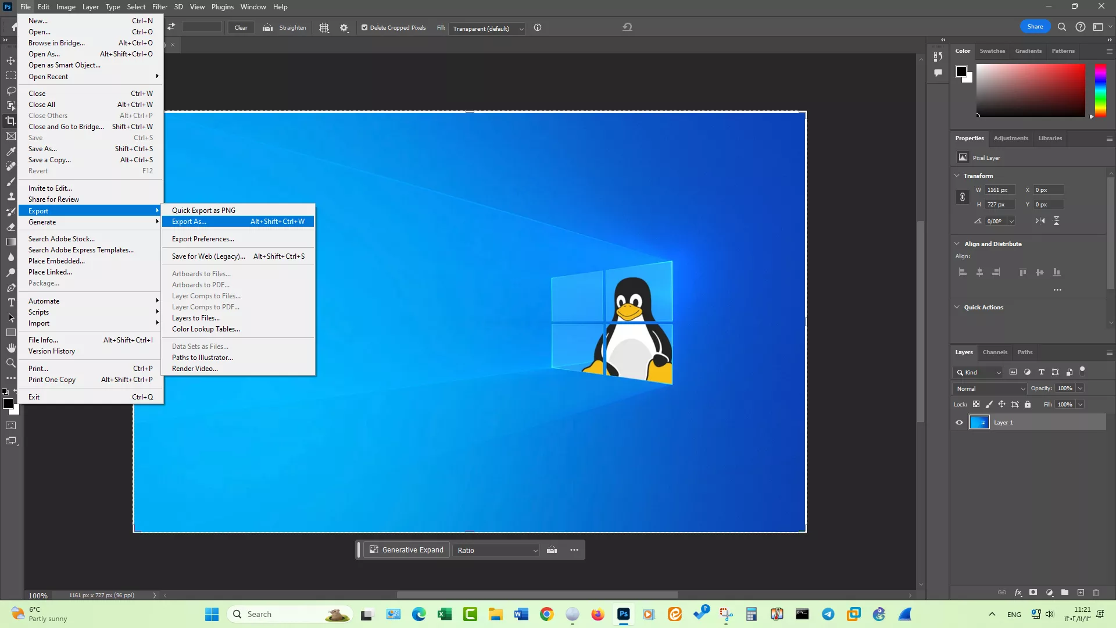1116x628 pixels.
Task: Select the Clone Stamp tool
Action: click(x=11, y=197)
